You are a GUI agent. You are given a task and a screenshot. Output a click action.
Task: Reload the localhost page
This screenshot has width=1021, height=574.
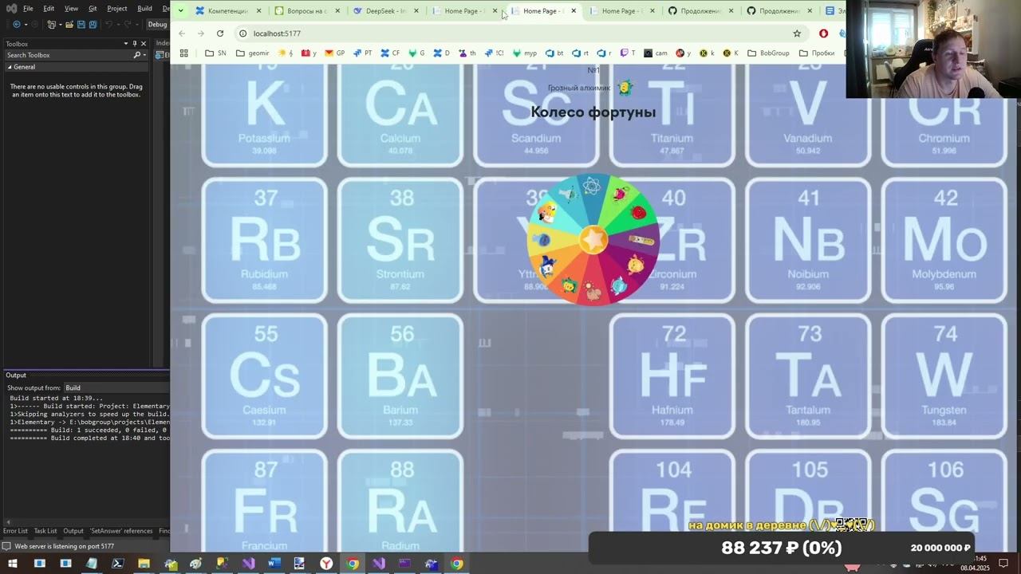(220, 33)
